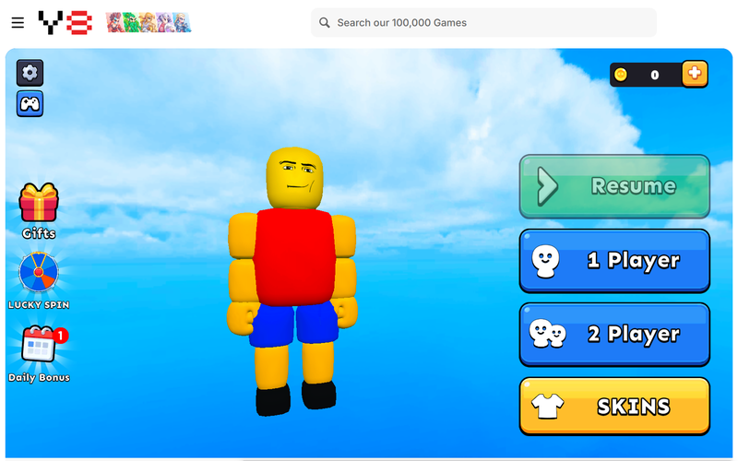Start 2 Player mode
The image size is (738, 461).
pyautogui.click(x=614, y=334)
